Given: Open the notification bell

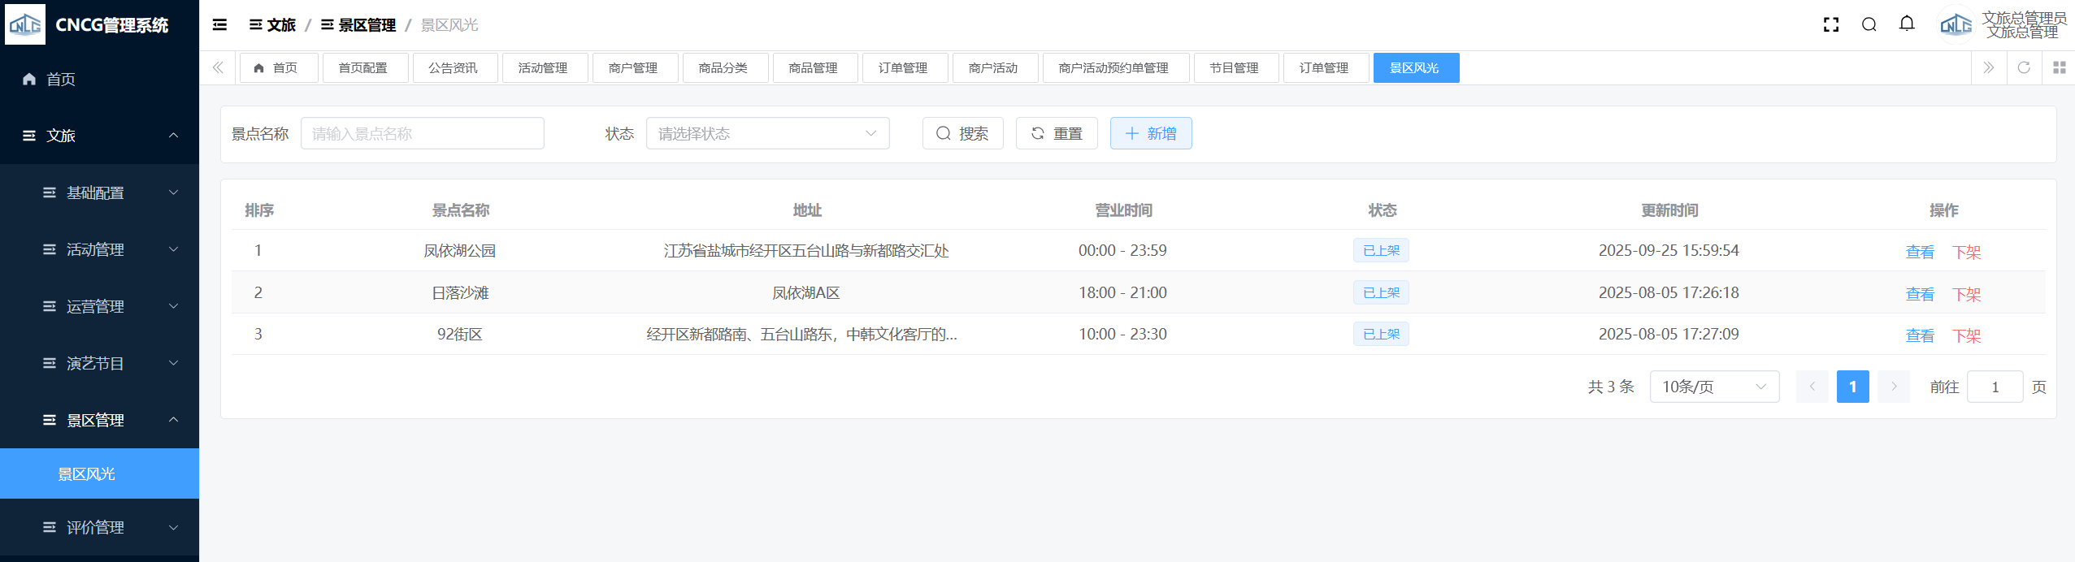Looking at the screenshot, I should tap(1907, 24).
